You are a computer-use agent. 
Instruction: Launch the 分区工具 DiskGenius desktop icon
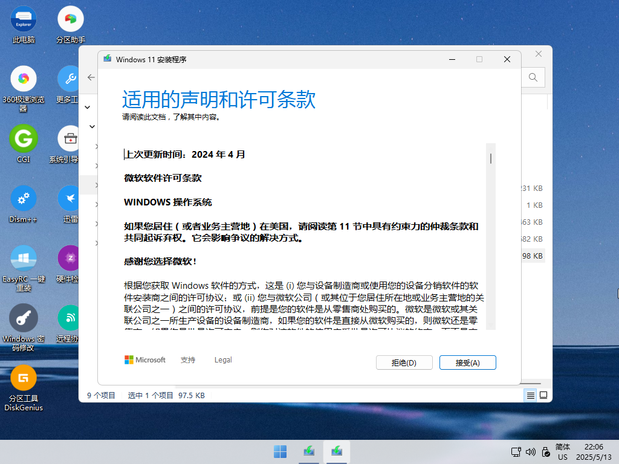pyautogui.click(x=24, y=388)
